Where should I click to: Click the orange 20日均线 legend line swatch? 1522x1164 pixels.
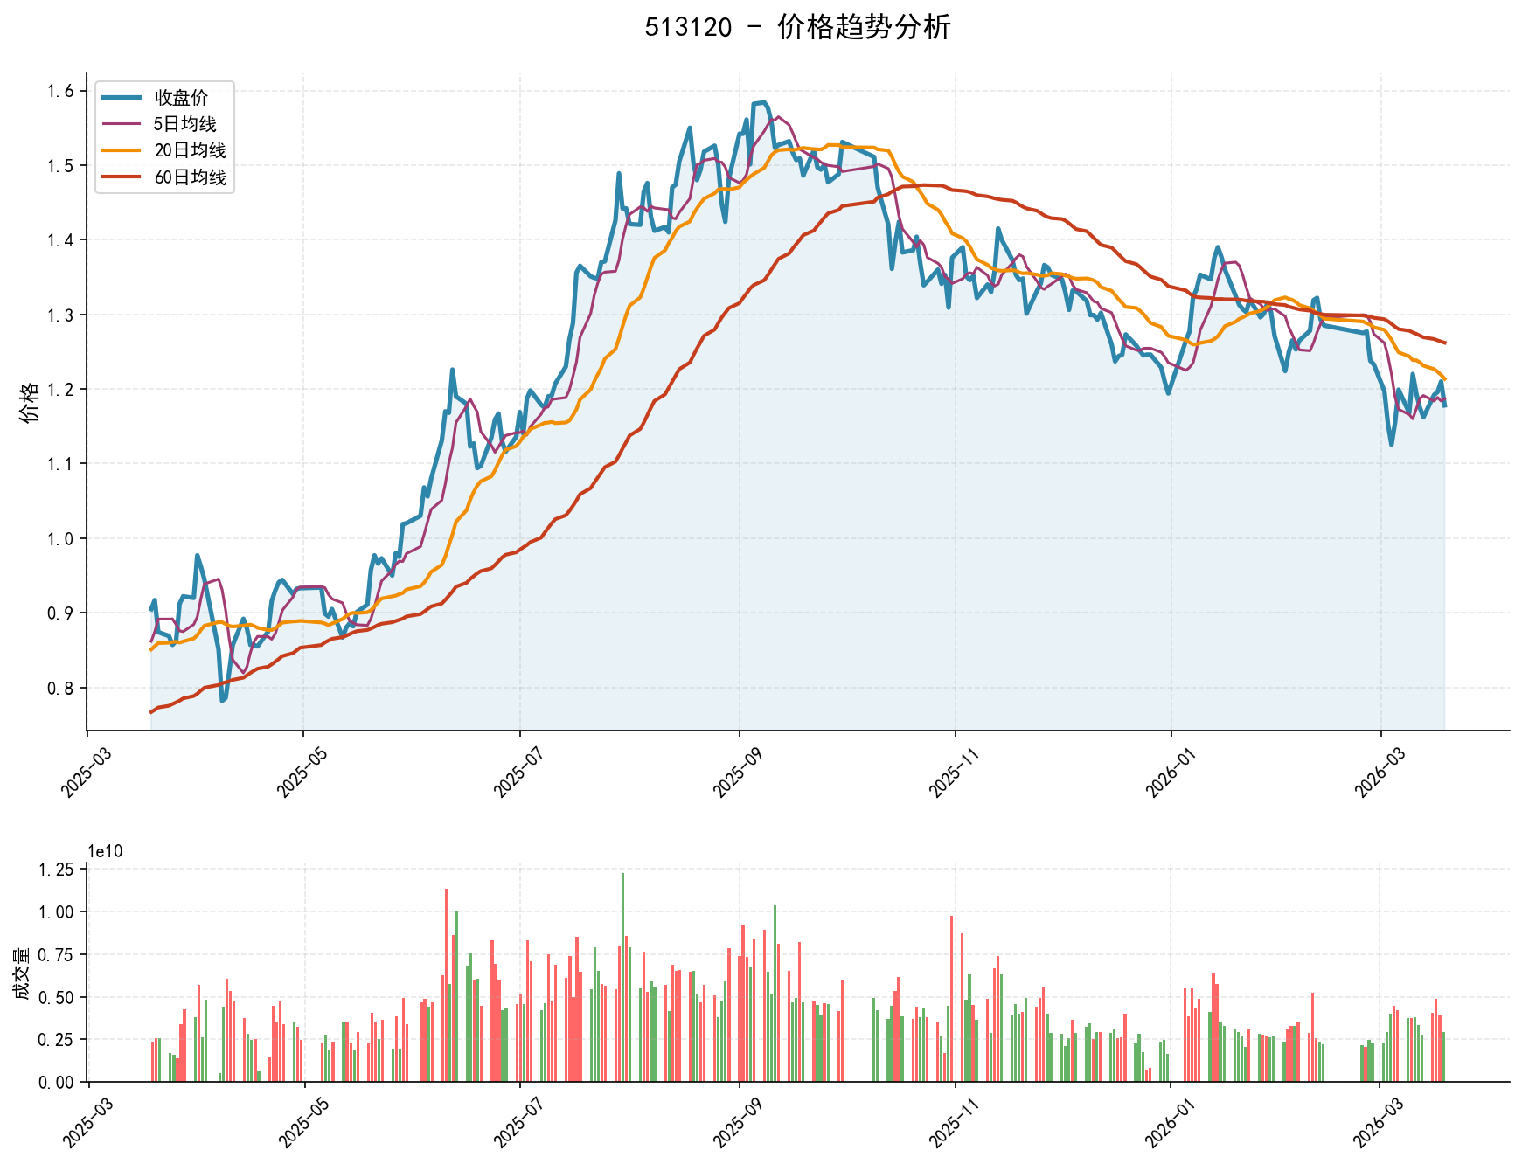122,151
